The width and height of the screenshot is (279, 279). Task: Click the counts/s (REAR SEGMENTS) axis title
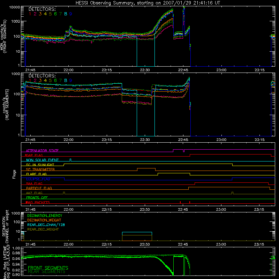click(x=6, y=105)
